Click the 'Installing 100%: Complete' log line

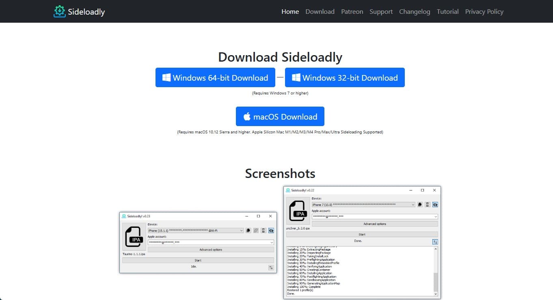(304, 287)
